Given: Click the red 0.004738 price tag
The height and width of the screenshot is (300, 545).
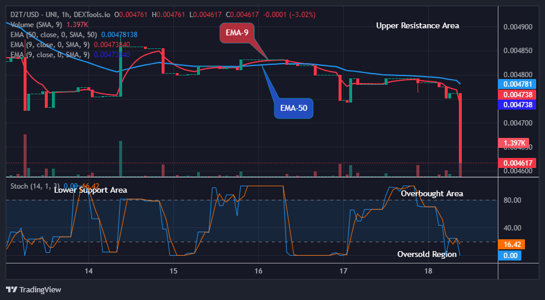Looking at the screenshot, I should pos(517,94).
